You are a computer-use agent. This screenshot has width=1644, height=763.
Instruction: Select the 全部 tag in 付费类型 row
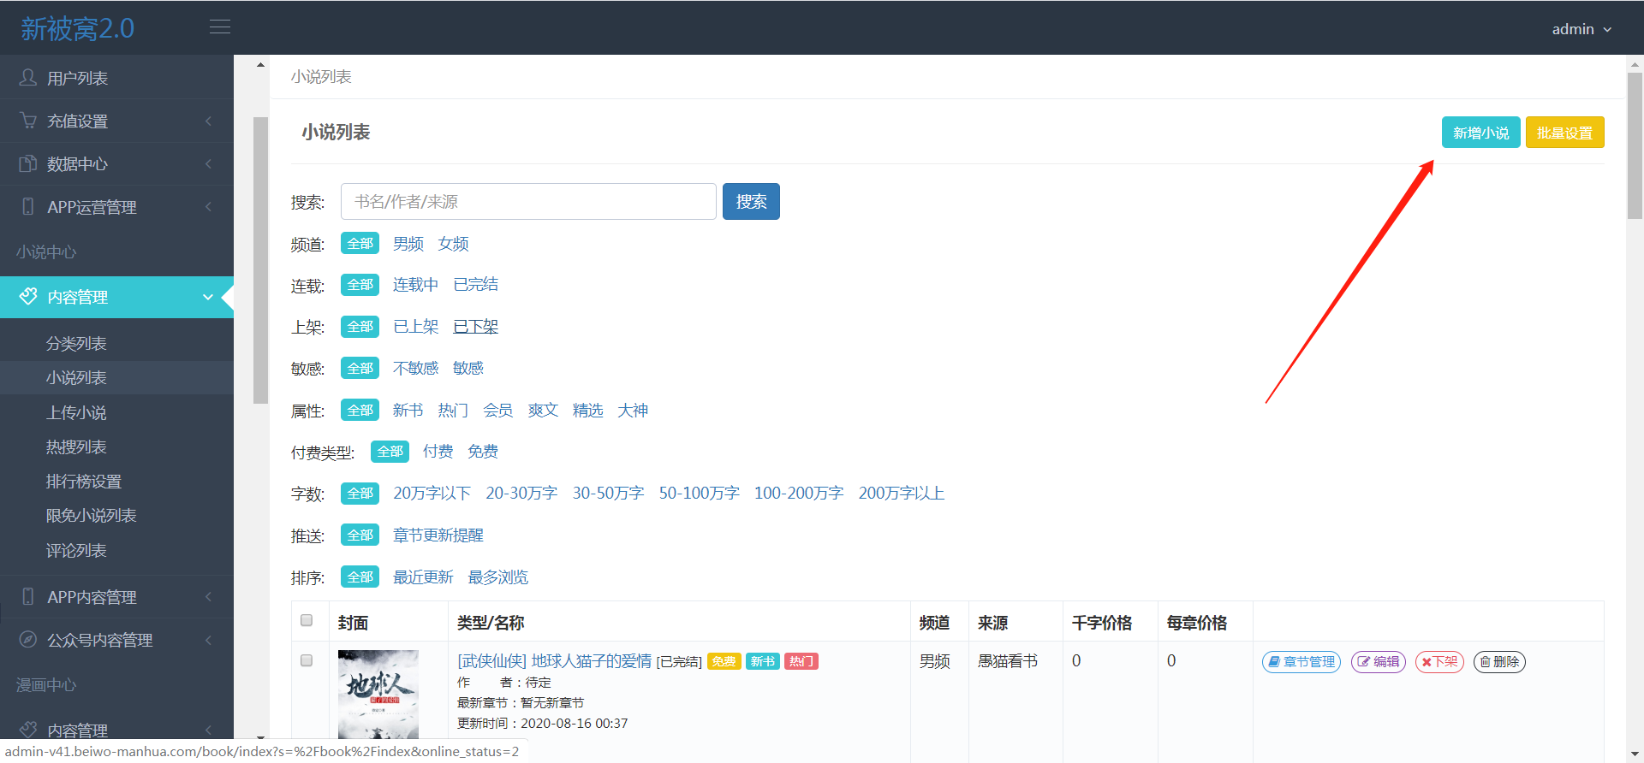390,452
